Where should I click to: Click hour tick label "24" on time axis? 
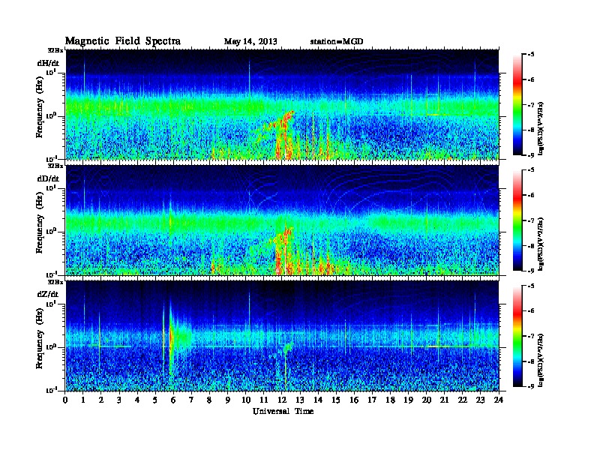pos(499,400)
